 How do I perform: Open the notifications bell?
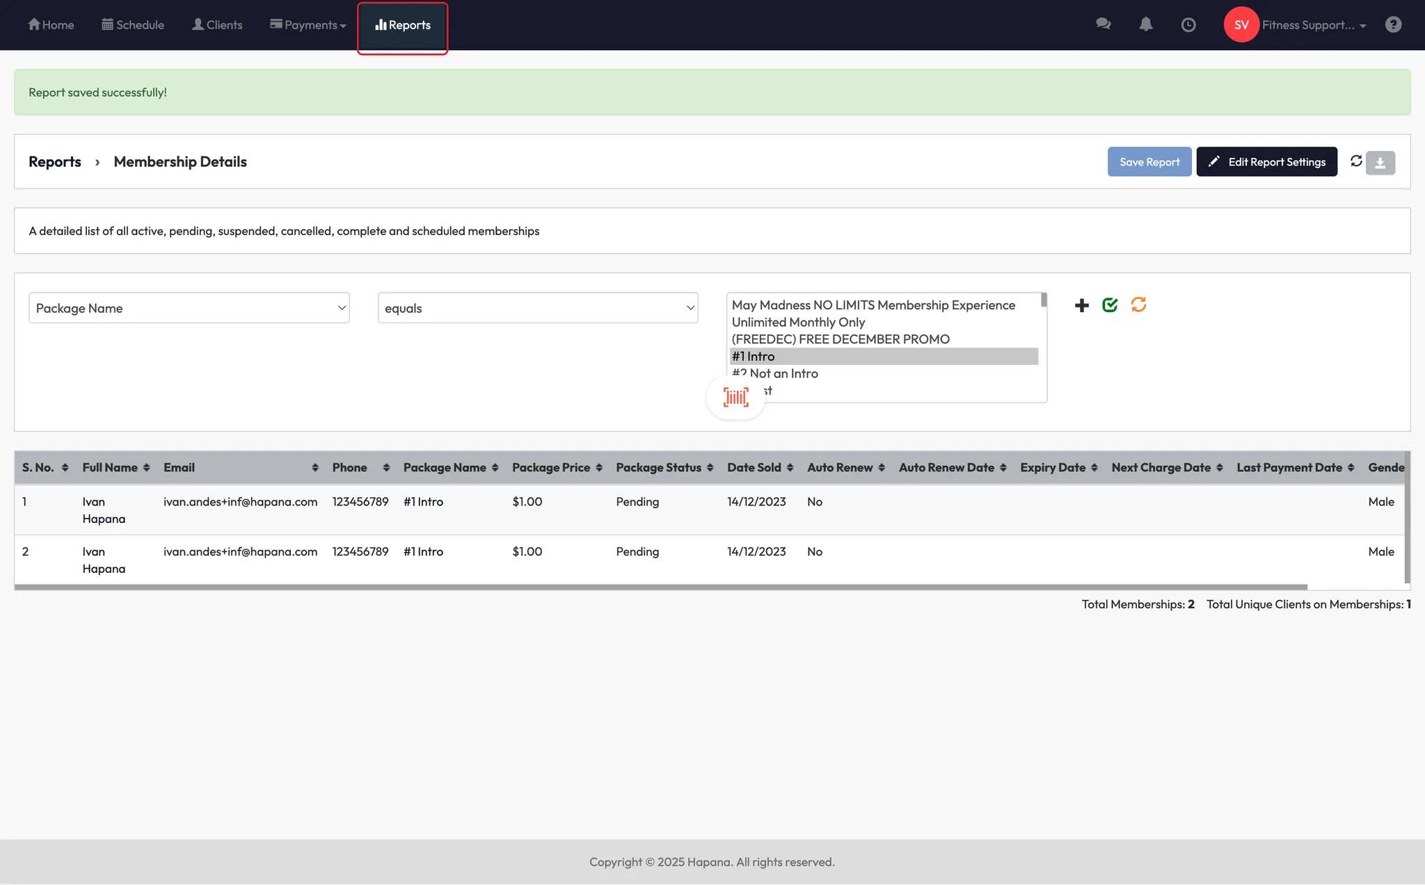1145,24
